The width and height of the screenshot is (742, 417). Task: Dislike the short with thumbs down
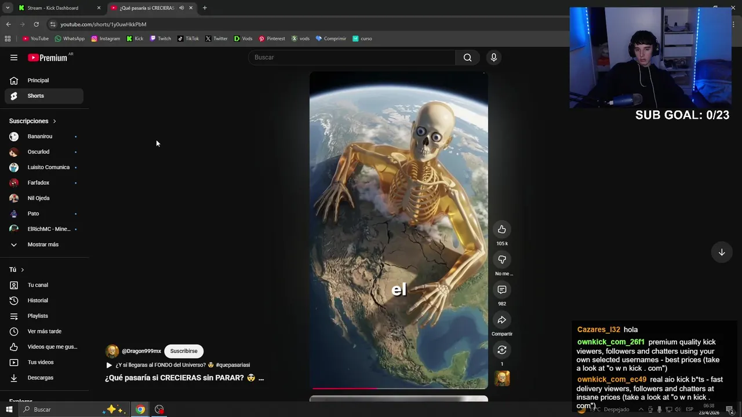click(x=502, y=259)
